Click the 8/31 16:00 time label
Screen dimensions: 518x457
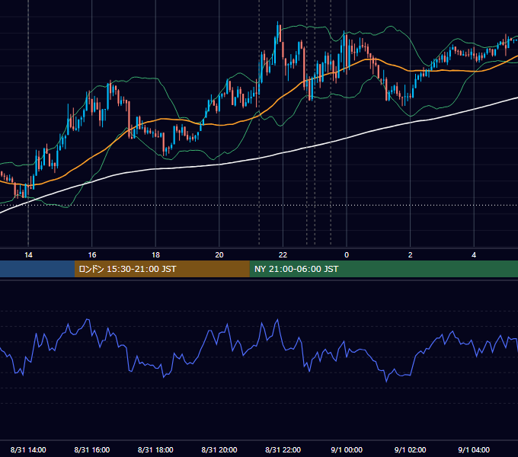pos(92,449)
